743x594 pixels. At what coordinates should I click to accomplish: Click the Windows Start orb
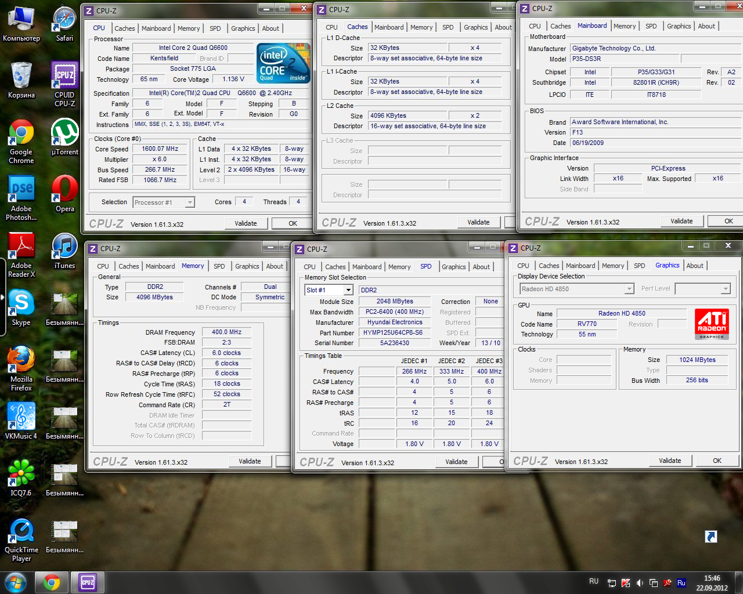(15, 582)
